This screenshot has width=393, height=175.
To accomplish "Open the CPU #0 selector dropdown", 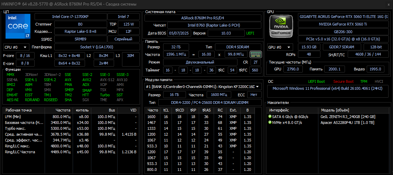I will 16,47.
